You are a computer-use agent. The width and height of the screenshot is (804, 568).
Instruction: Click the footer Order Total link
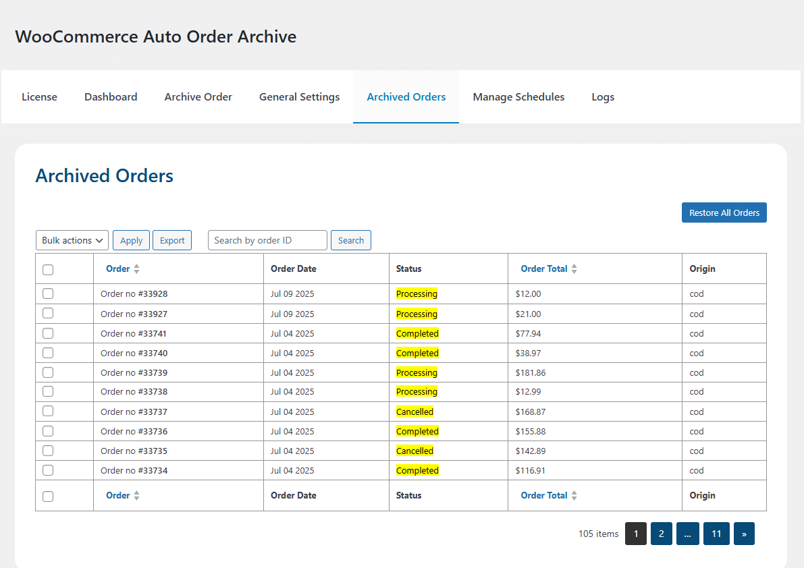544,495
